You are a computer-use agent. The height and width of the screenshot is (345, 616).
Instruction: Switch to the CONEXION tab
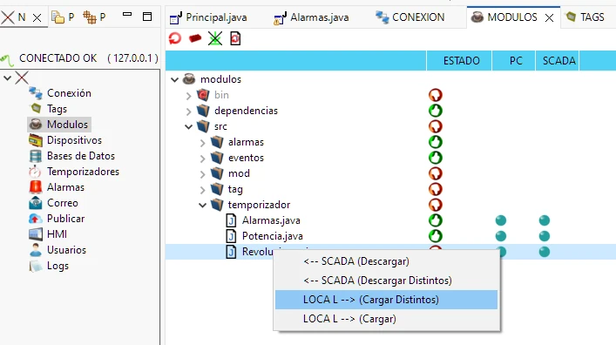click(410, 17)
